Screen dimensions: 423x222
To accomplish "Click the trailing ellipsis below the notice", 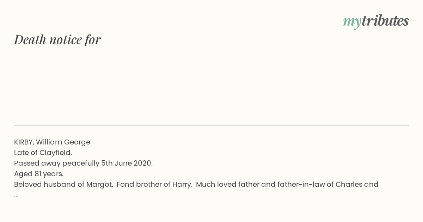I will click(x=16, y=196).
